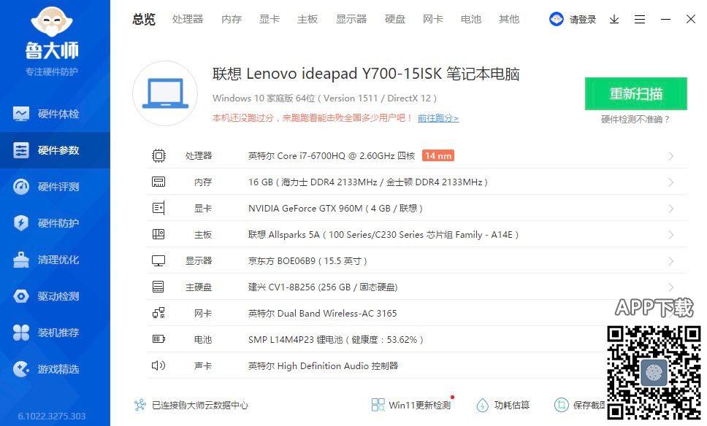
Task: Select 硬件评测 sidebar item
Action: point(55,187)
